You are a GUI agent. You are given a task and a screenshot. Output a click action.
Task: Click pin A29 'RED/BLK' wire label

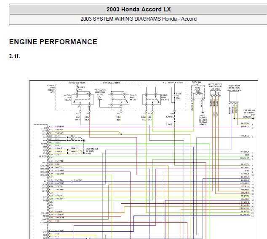(59, 215)
